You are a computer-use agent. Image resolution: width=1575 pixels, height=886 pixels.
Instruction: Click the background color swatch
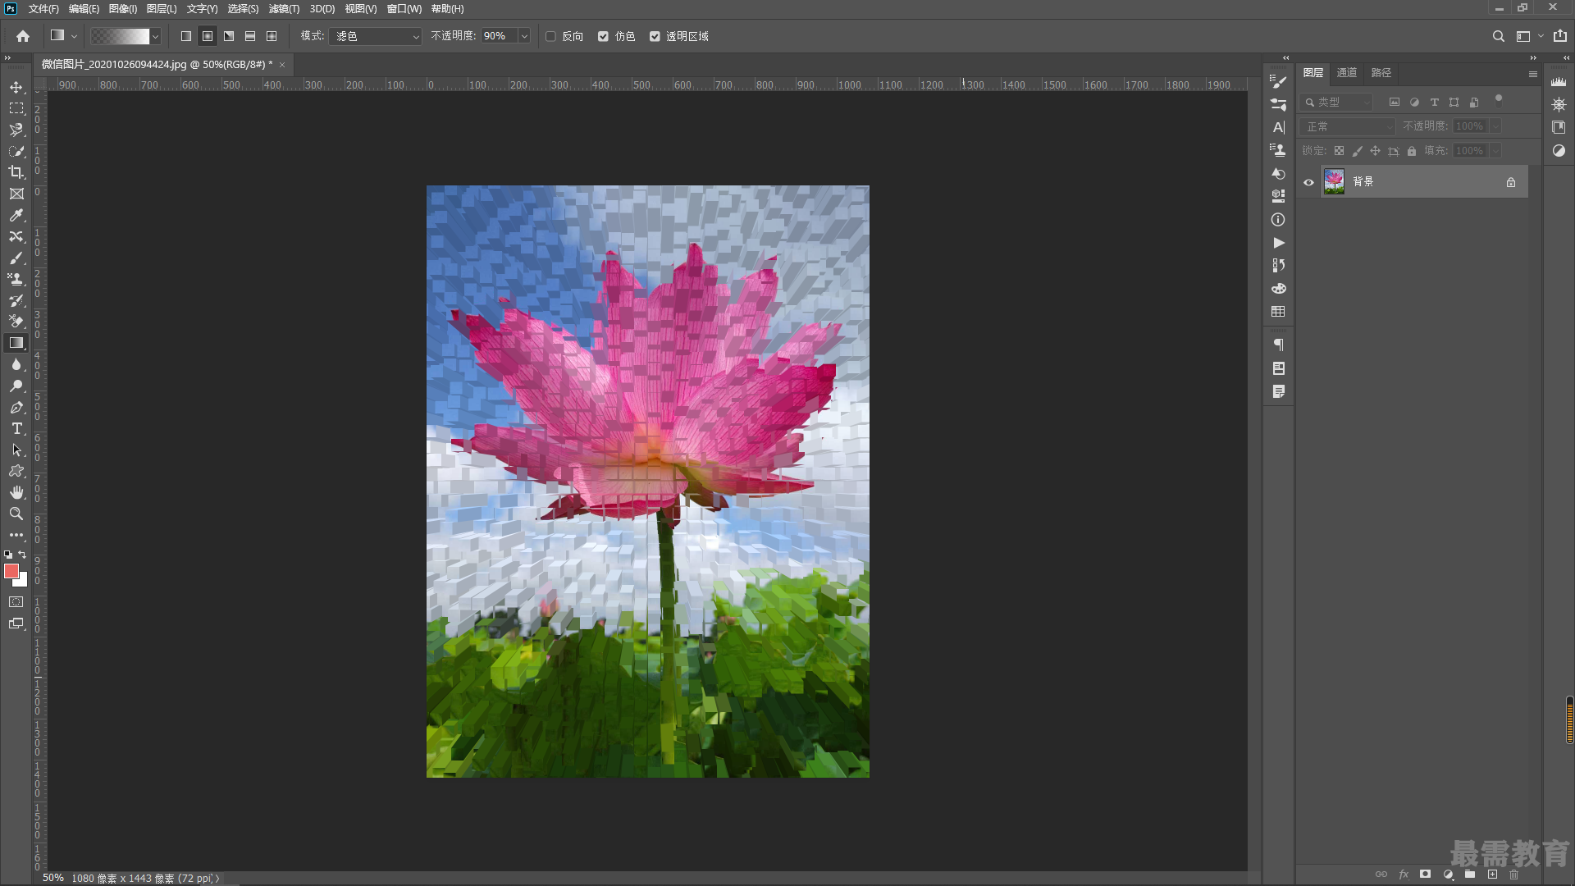22,582
